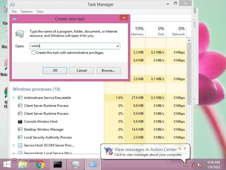Image resolution: width=226 pixels, height=170 pixels.
Task: Open network status tray icon
Action: click(193, 165)
